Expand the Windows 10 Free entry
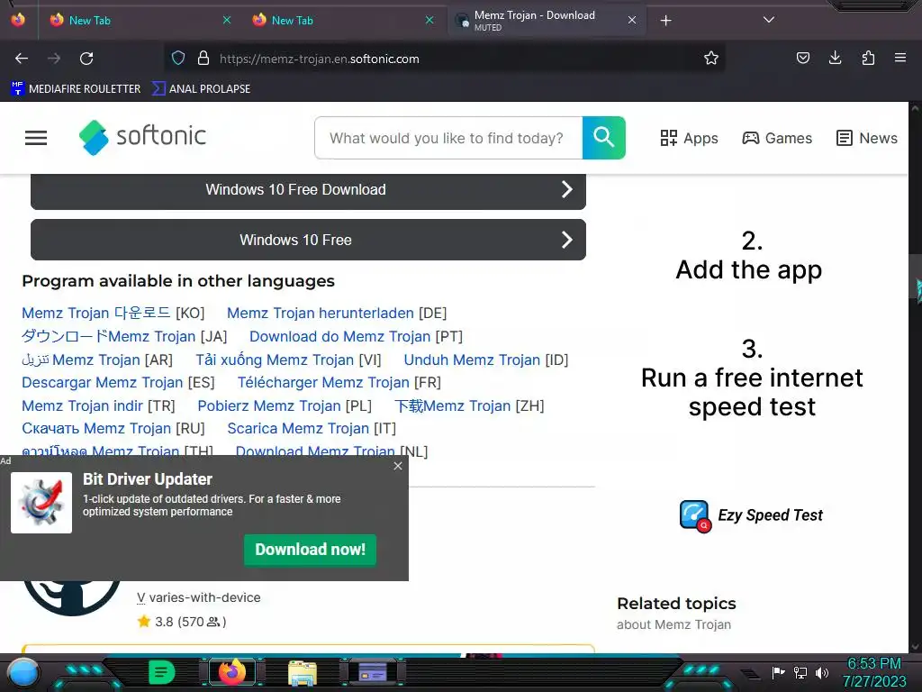 (308, 240)
